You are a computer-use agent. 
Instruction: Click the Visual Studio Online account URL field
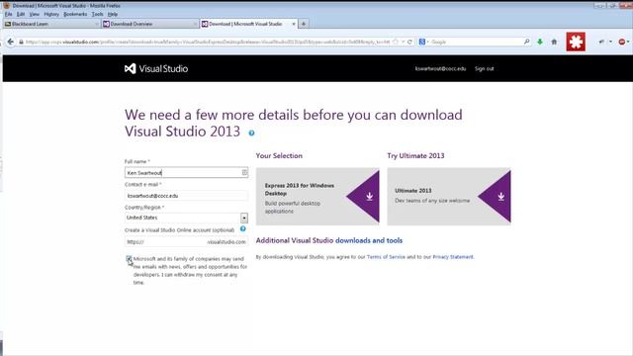[x=186, y=241]
